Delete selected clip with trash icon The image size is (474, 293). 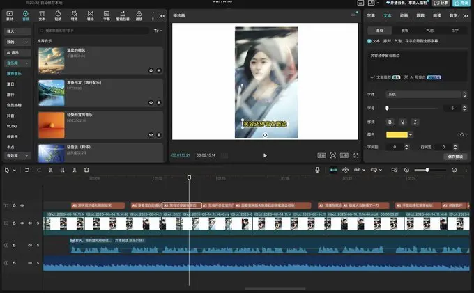coord(86,170)
